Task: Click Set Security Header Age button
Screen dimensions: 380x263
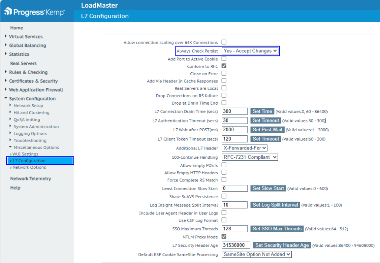Action: [282, 245]
